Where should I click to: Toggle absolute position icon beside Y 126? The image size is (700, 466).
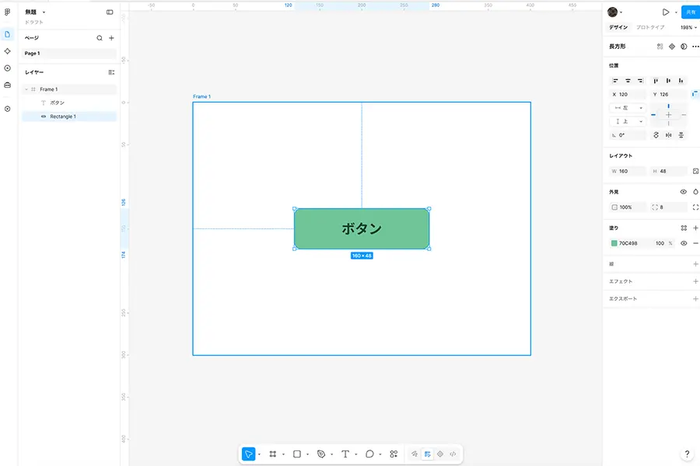click(695, 94)
